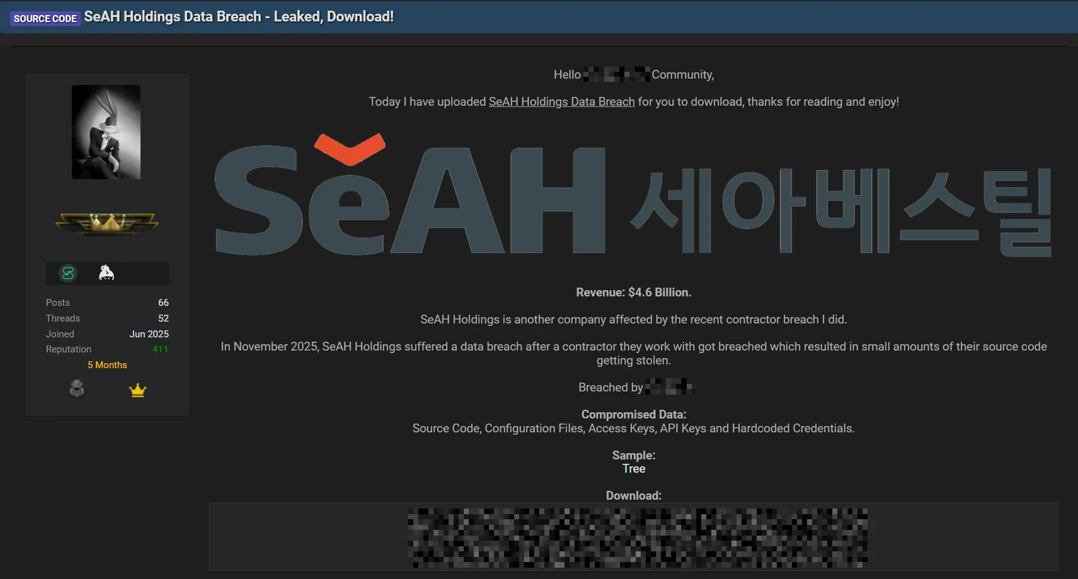Click the 5 Months membership badge

pyautogui.click(x=107, y=364)
